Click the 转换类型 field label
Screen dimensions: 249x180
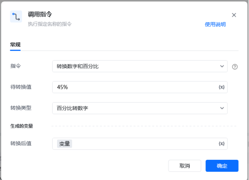[x=21, y=108]
